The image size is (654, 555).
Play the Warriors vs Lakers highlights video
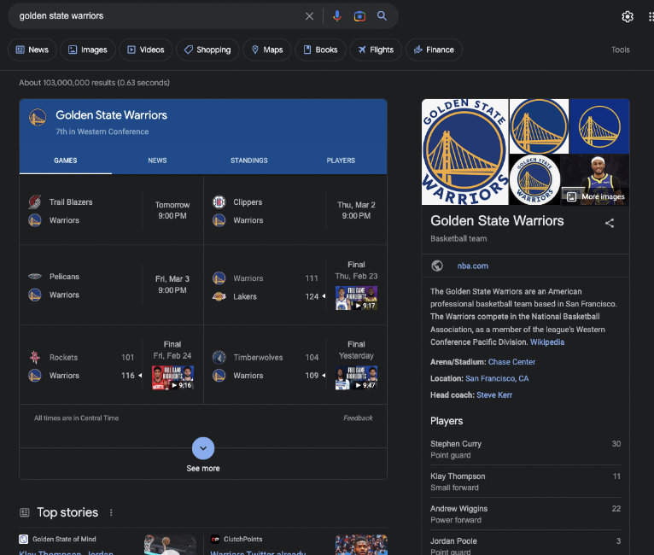coord(356,298)
